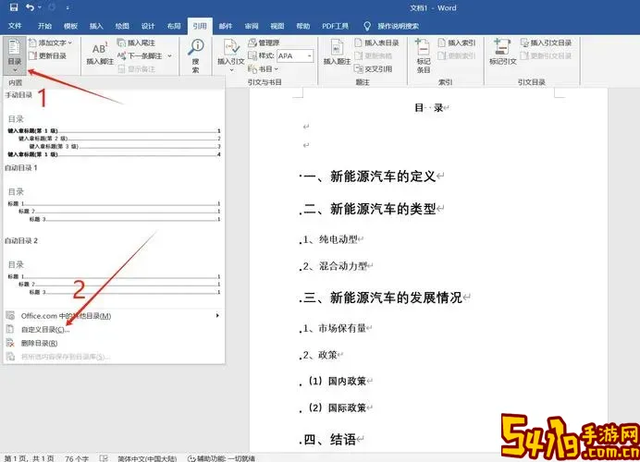Switch to the 开始 tab
This screenshot has width=640, height=462.
(44, 26)
